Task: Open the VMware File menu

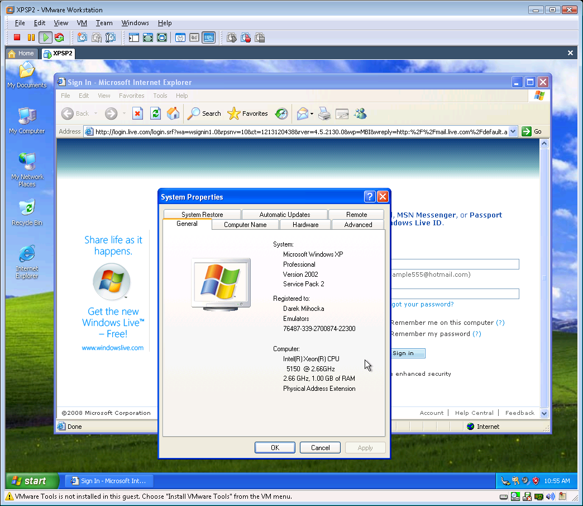Action: coord(20,23)
